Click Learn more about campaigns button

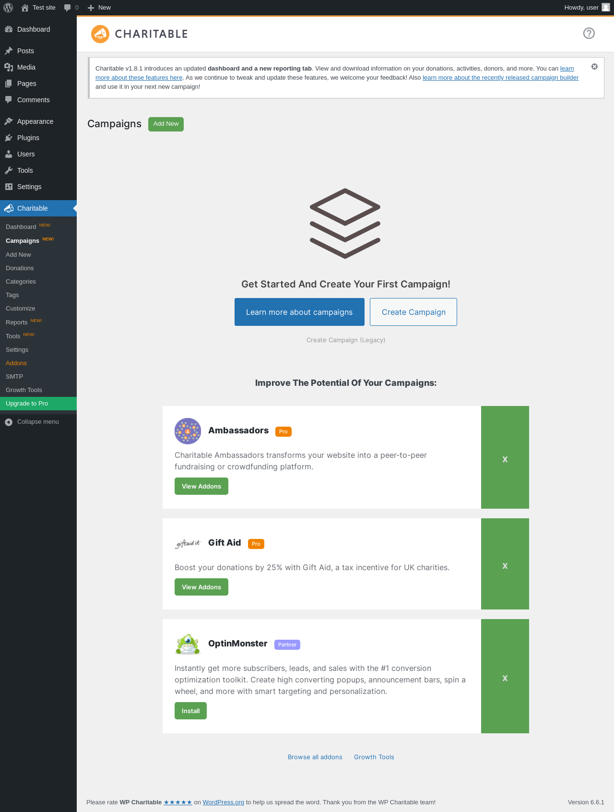pos(299,312)
